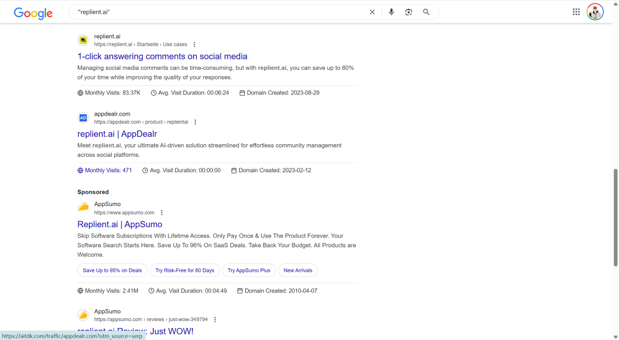
Task: Click the appdealr.com AD favicon
Action: (x=83, y=117)
